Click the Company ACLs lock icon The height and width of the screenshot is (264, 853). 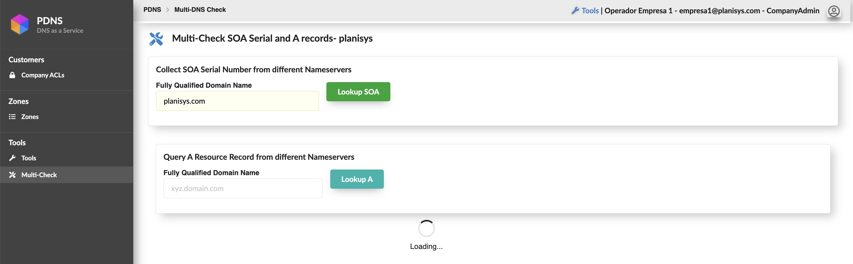[x=12, y=75]
